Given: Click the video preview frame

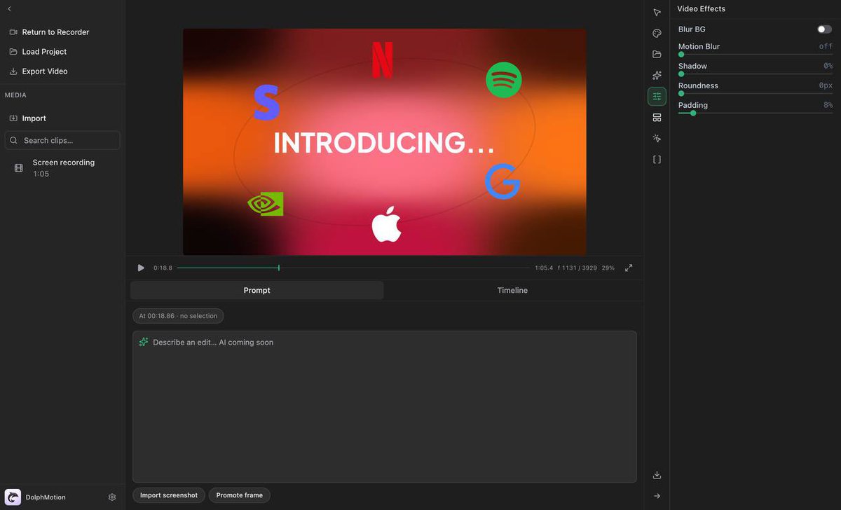Looking at the screenshot, I should point(385,142).
